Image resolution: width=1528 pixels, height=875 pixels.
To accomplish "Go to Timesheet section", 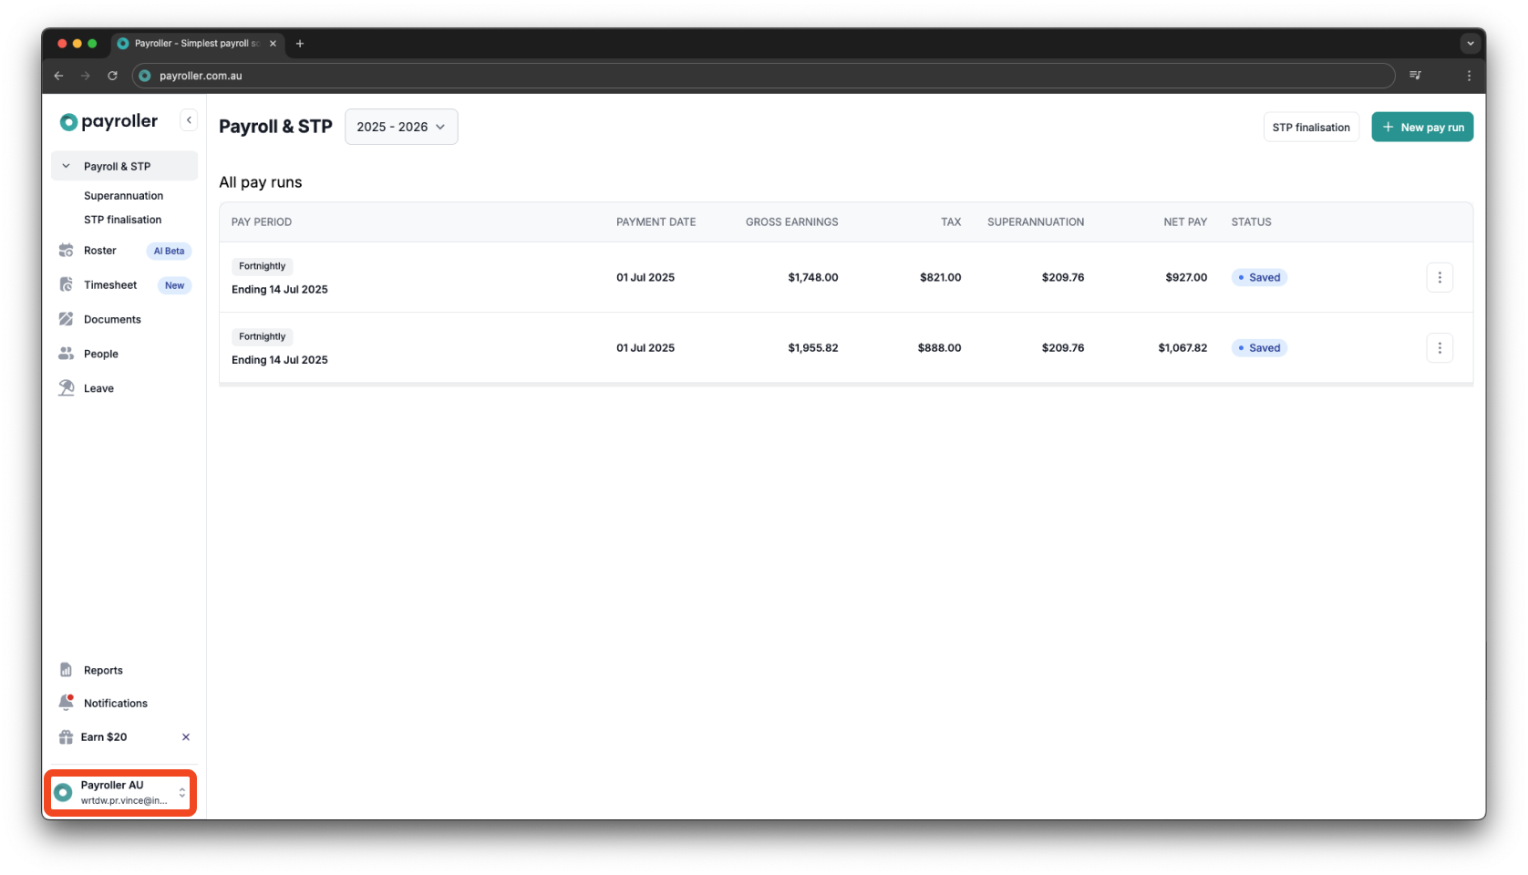I will point(110,285).
